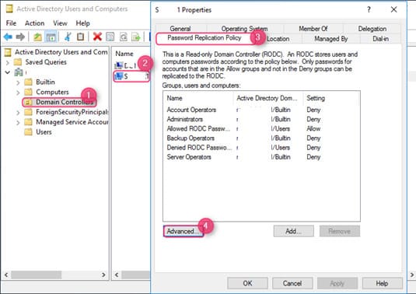Image resolution: width=416 pixels, height=294 pixels.
Task: Click the tree pane horizontal scrollbar right arrow
Action: point(103,275)
